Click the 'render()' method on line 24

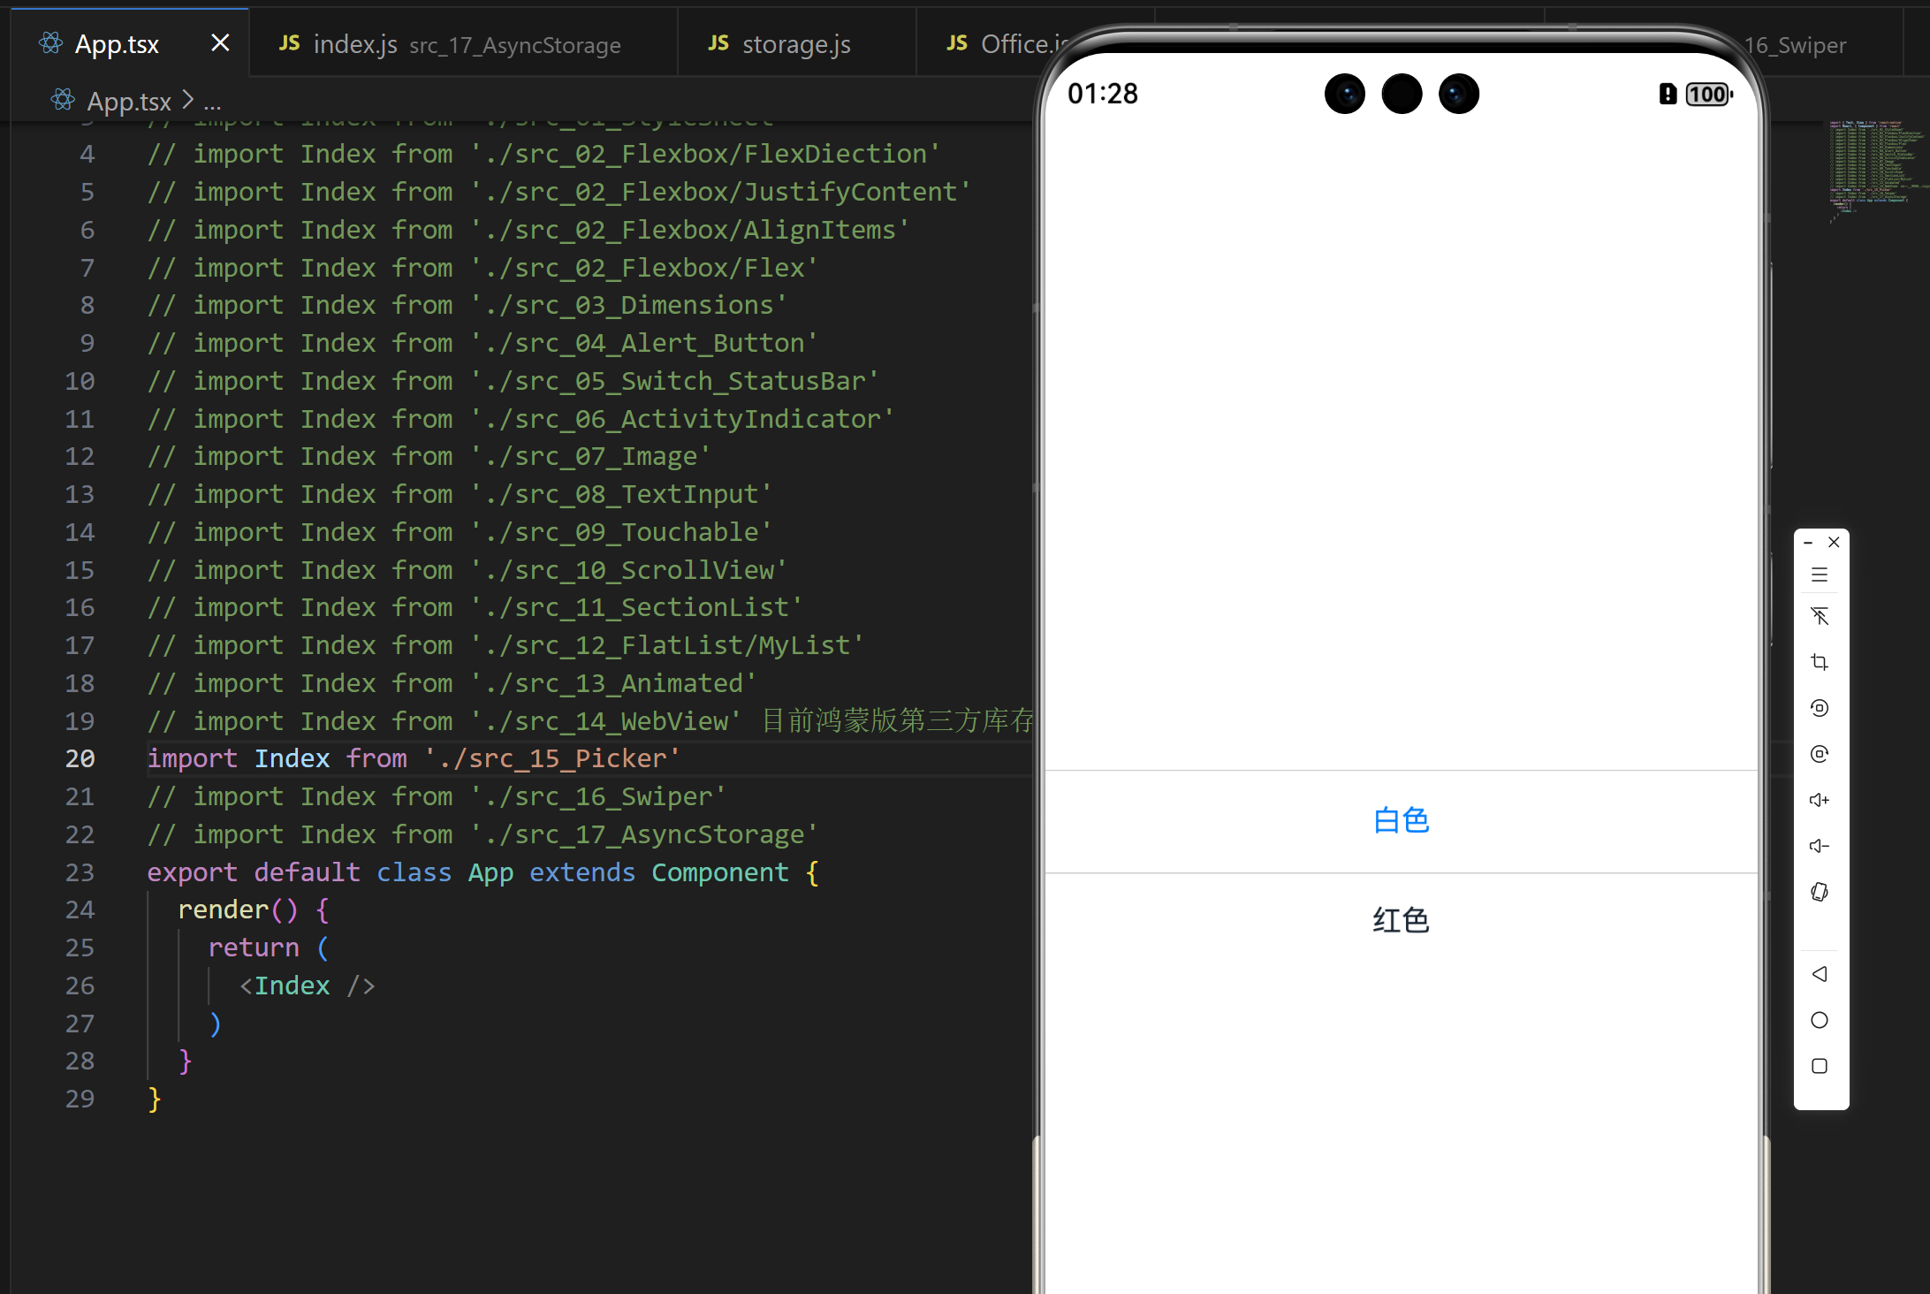(x=239, y=910)
